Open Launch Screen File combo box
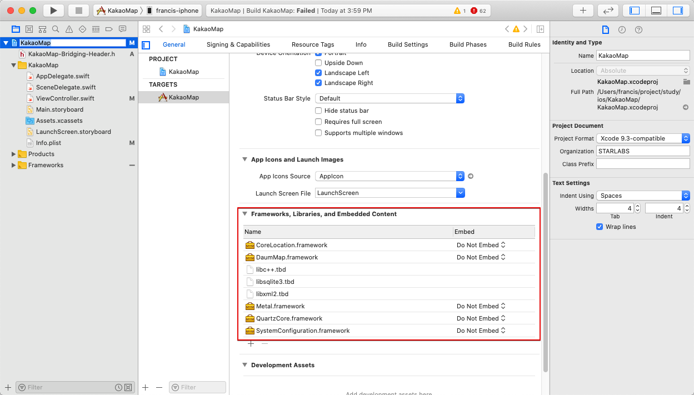The image size is (694, 395). 390,193
